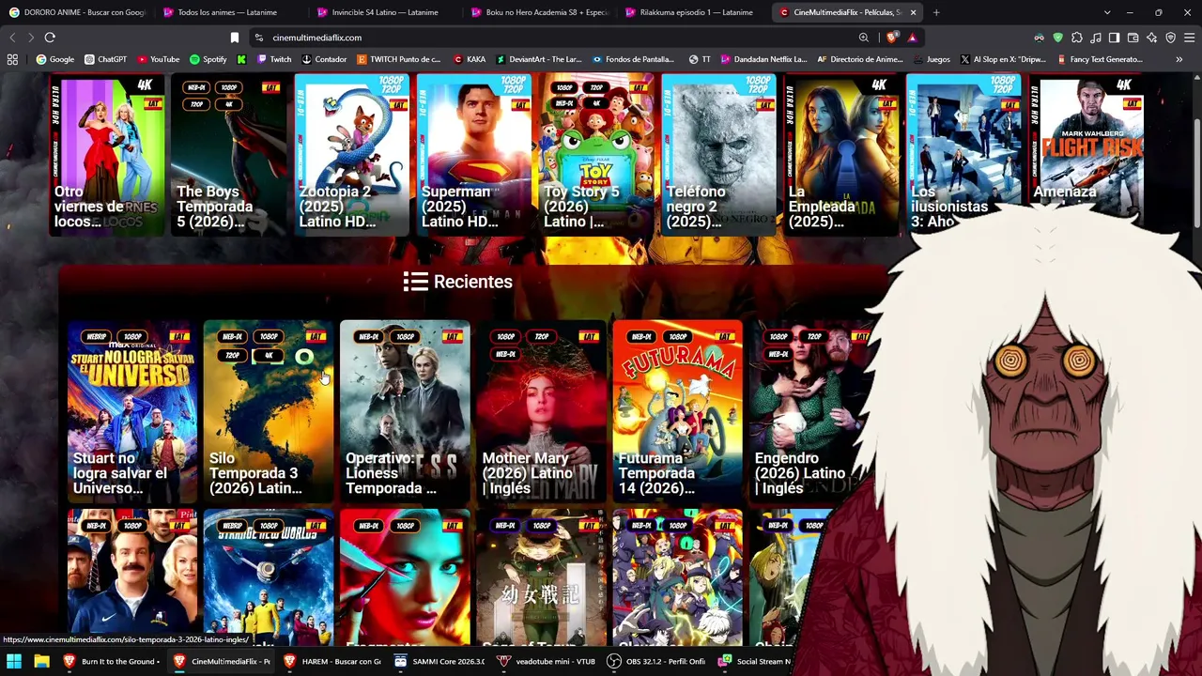Open the Contador bookmark
Image resolution: width=1202 pixels, height=676 pixels.
tap(324, 59)
